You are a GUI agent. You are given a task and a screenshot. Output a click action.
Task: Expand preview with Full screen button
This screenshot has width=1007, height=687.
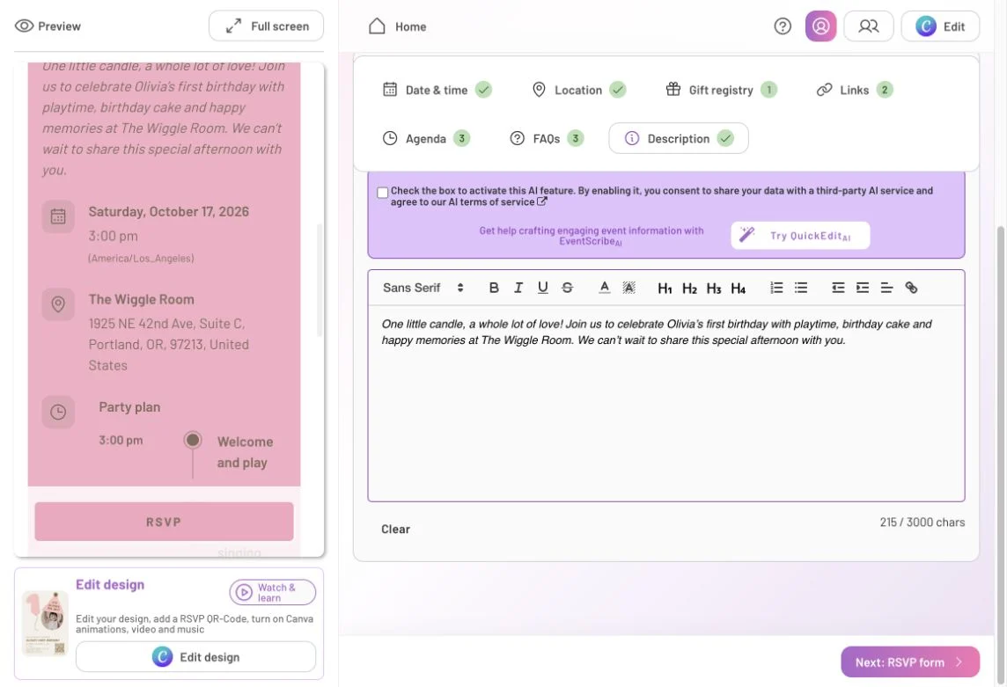coord(266,26)
